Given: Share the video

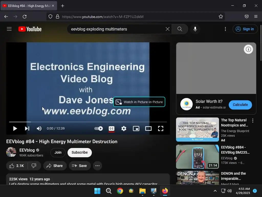Looking at the screenshot, I should point(55,166).
